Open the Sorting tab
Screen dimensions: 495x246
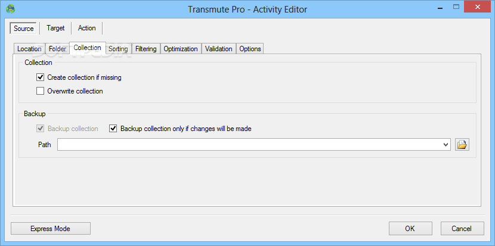click(118, 49)
